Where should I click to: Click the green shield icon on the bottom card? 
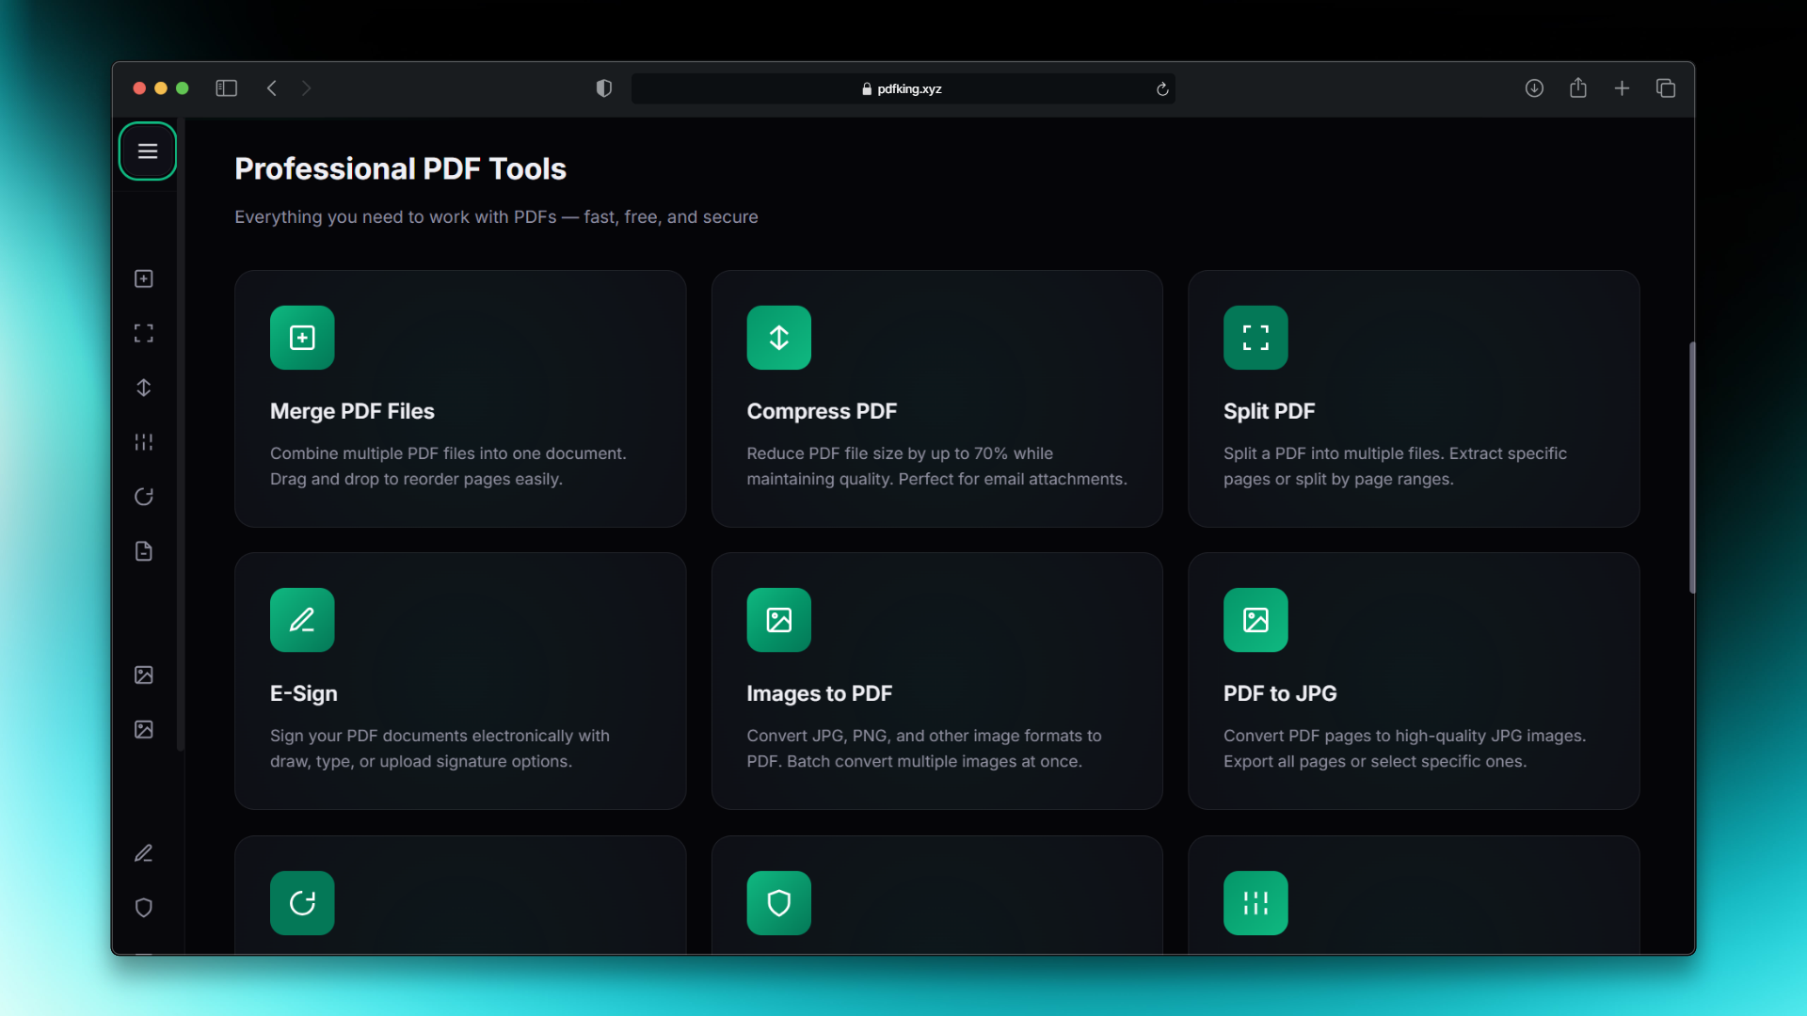click(778, 902)
